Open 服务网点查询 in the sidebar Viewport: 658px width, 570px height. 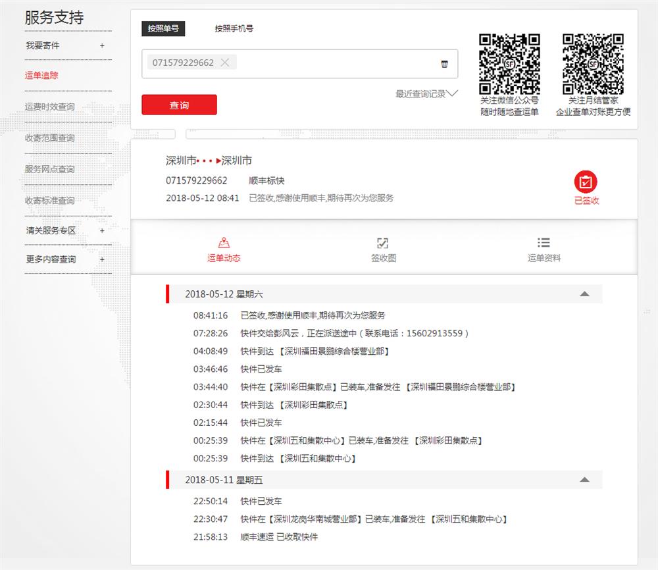tap(49, 169)
